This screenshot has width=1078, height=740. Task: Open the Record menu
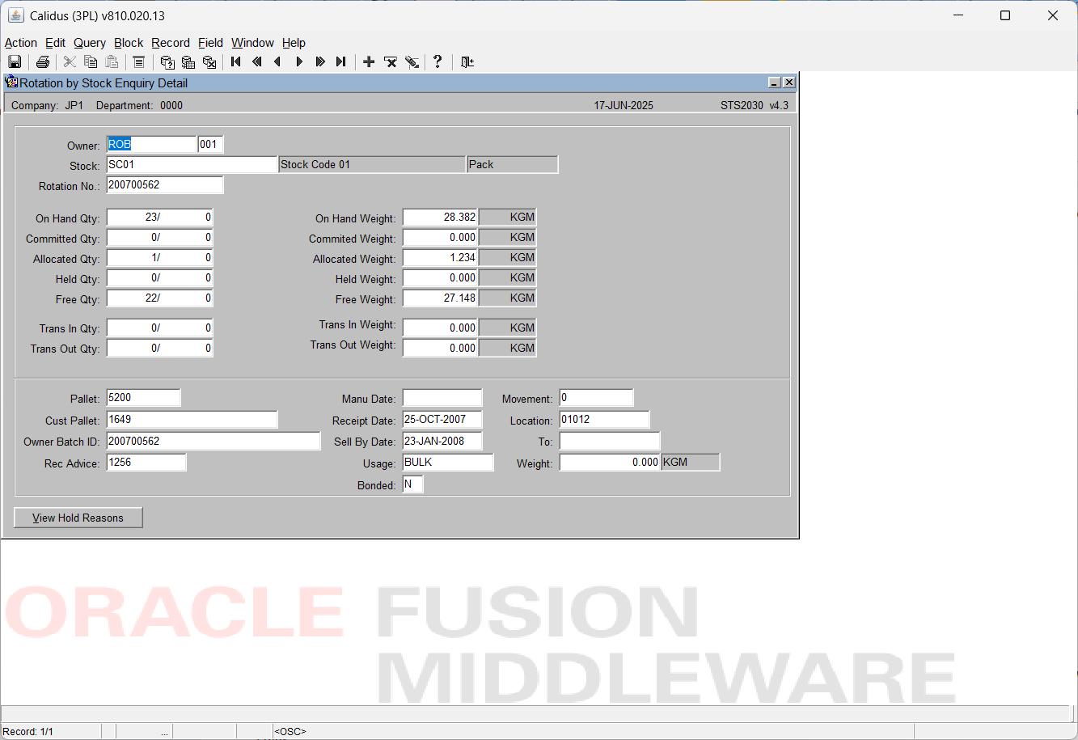171,43
